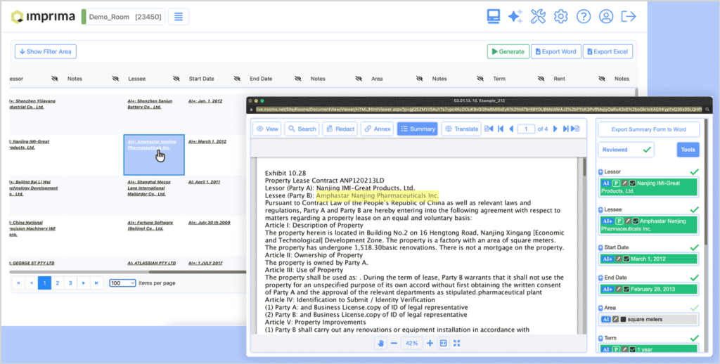Click the page number input field

pos(526,129)
